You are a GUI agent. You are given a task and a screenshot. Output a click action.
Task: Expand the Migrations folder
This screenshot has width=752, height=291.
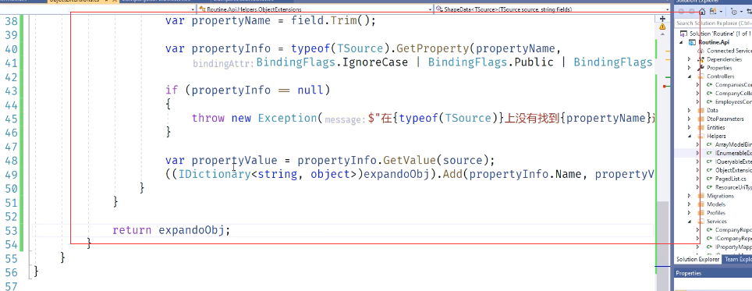(690, 196)
